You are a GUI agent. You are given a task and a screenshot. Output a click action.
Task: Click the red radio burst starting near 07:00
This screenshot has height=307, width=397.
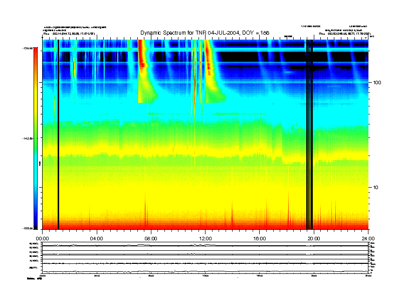pos(142,55)
